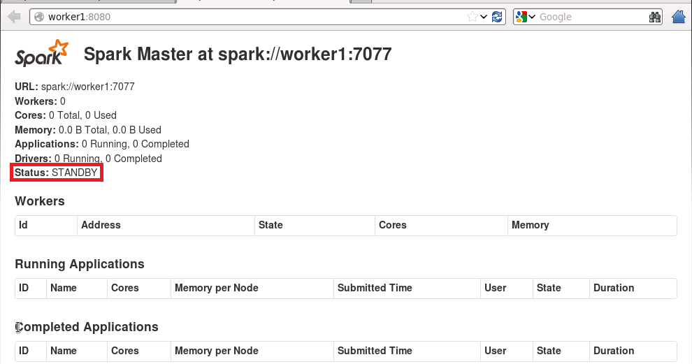This screenshot has width=692, height=364.
Task: Sort Workers table by Id
Action: pyautogui.click(x=46, y=225)
